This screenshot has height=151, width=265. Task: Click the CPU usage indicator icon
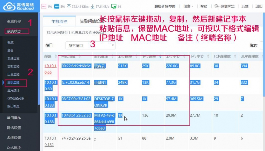44,6
